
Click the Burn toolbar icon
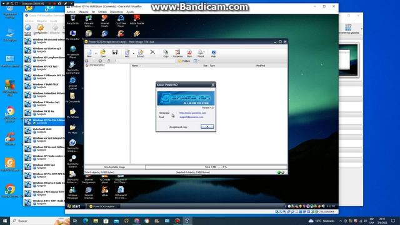coord(189,53)
